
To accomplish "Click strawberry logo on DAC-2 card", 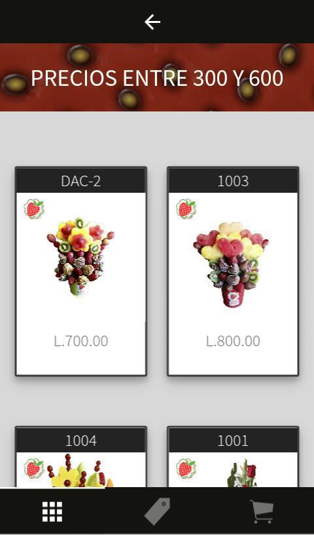I will [34, 208].
